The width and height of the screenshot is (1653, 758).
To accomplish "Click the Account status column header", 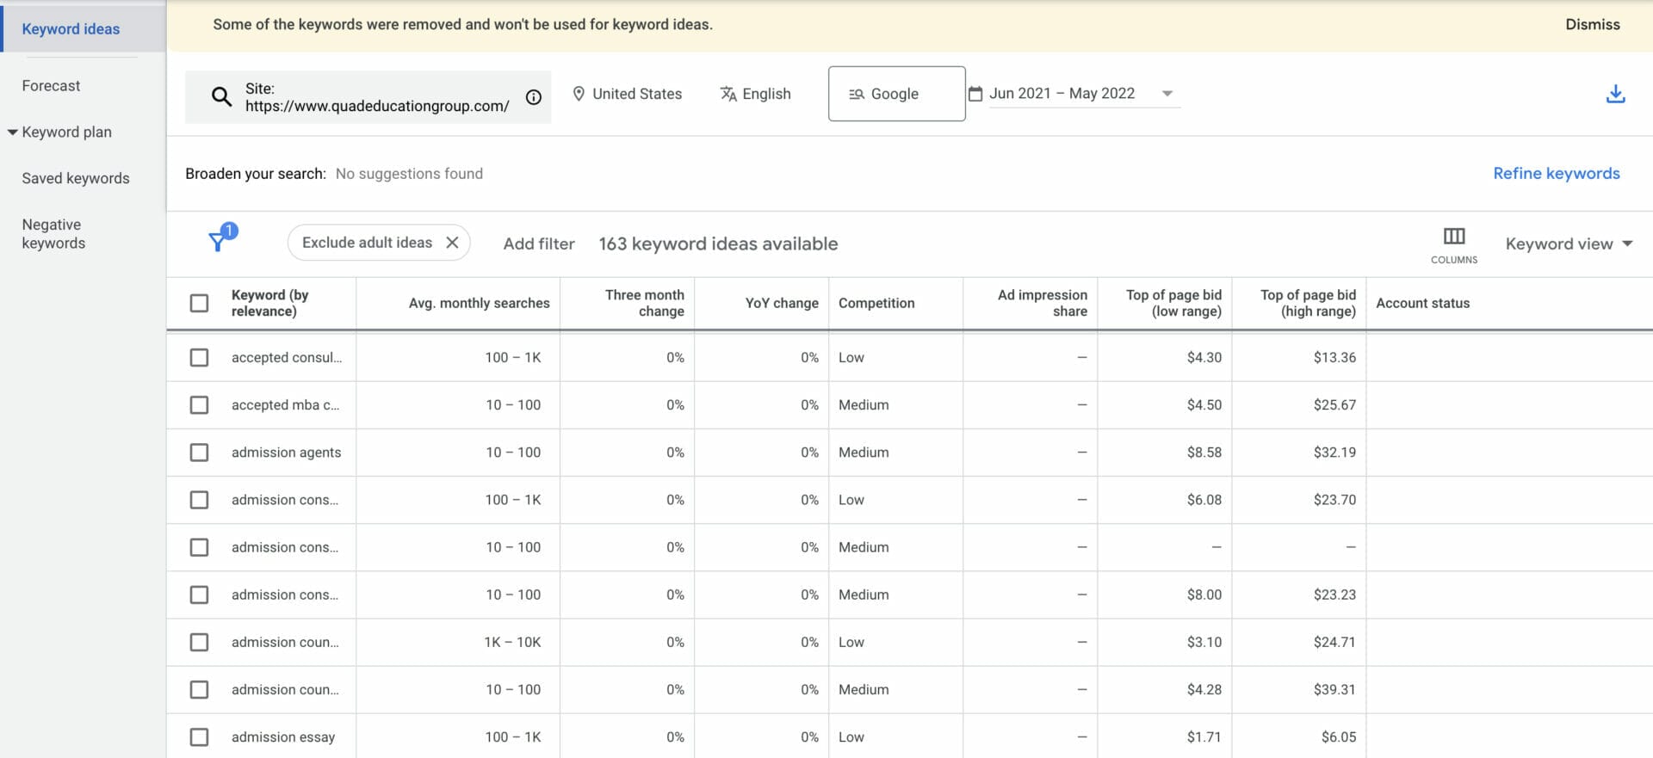I will coord(1423,303).
